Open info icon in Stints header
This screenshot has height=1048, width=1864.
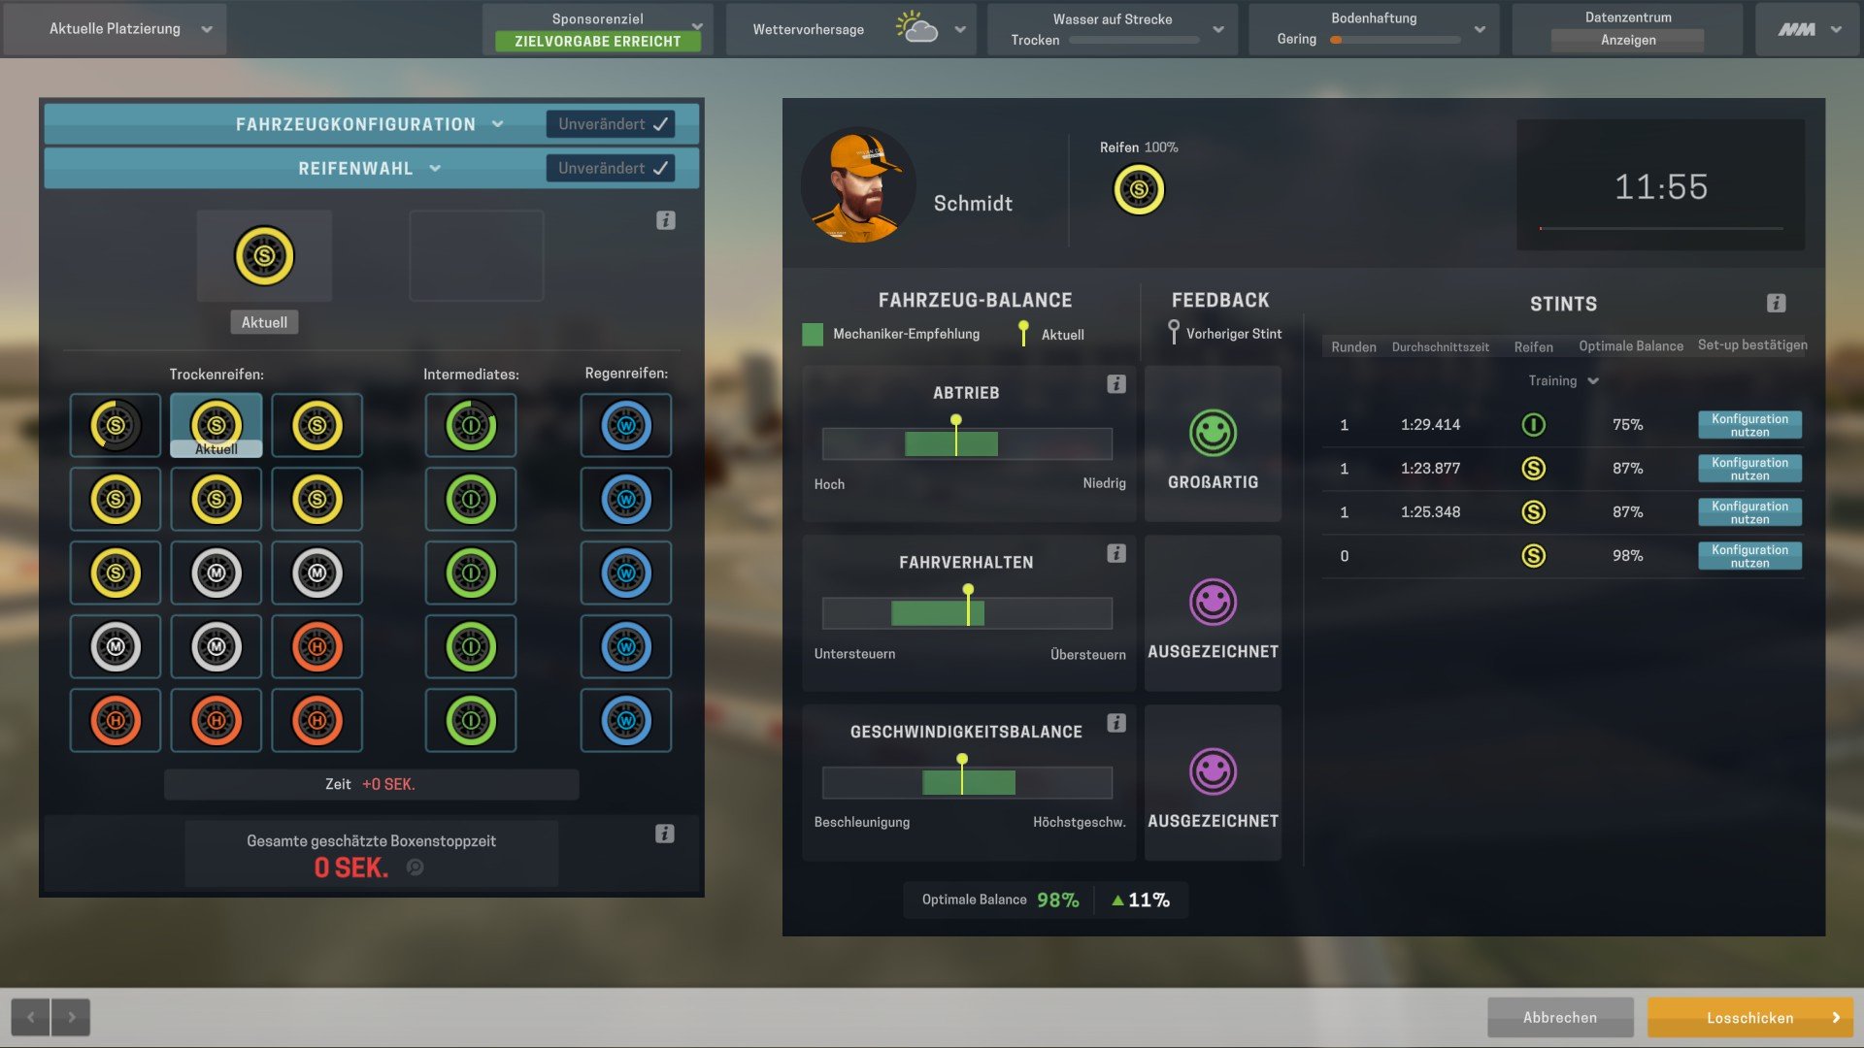click(x=1776, y=304)
